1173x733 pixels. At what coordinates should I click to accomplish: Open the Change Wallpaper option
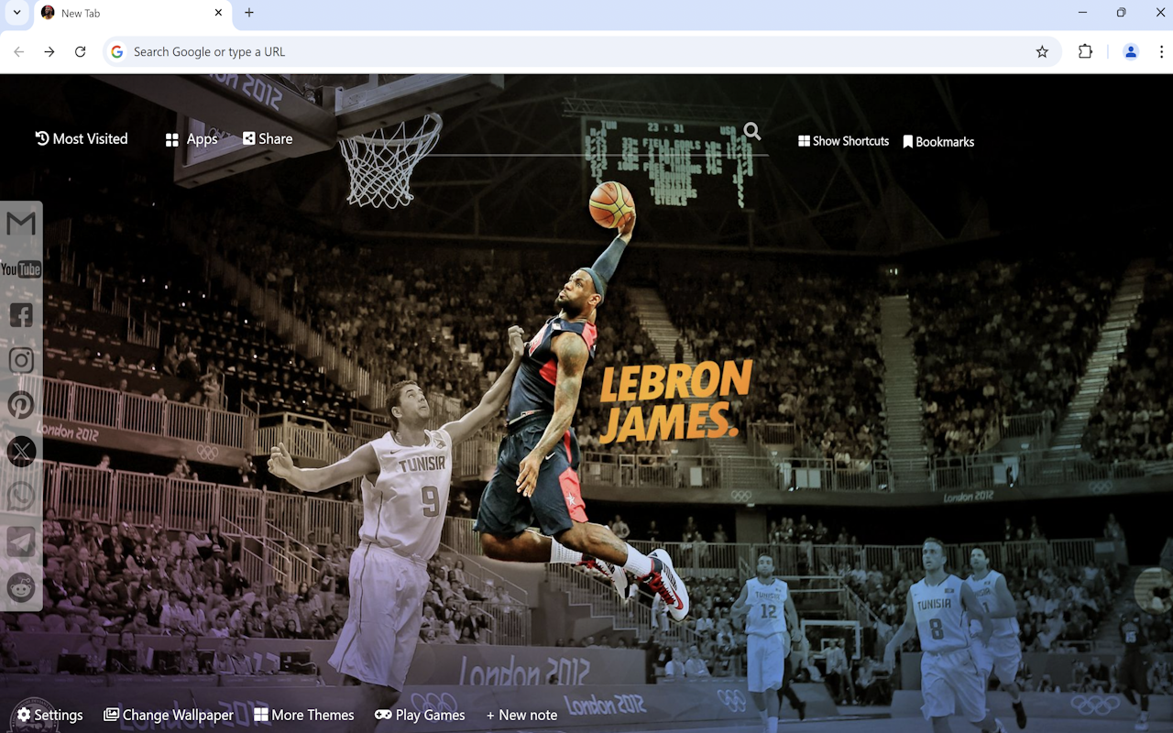[169, 715]
